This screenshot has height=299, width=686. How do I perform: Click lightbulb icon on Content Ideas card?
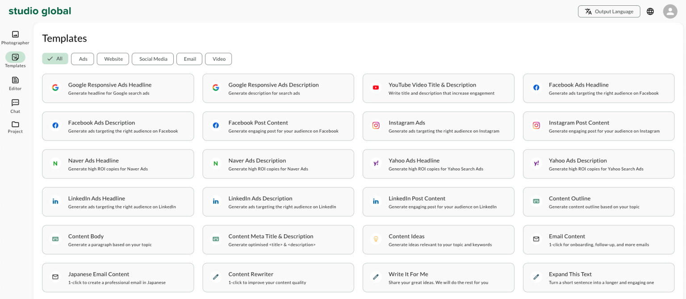(x=376, y=239)
